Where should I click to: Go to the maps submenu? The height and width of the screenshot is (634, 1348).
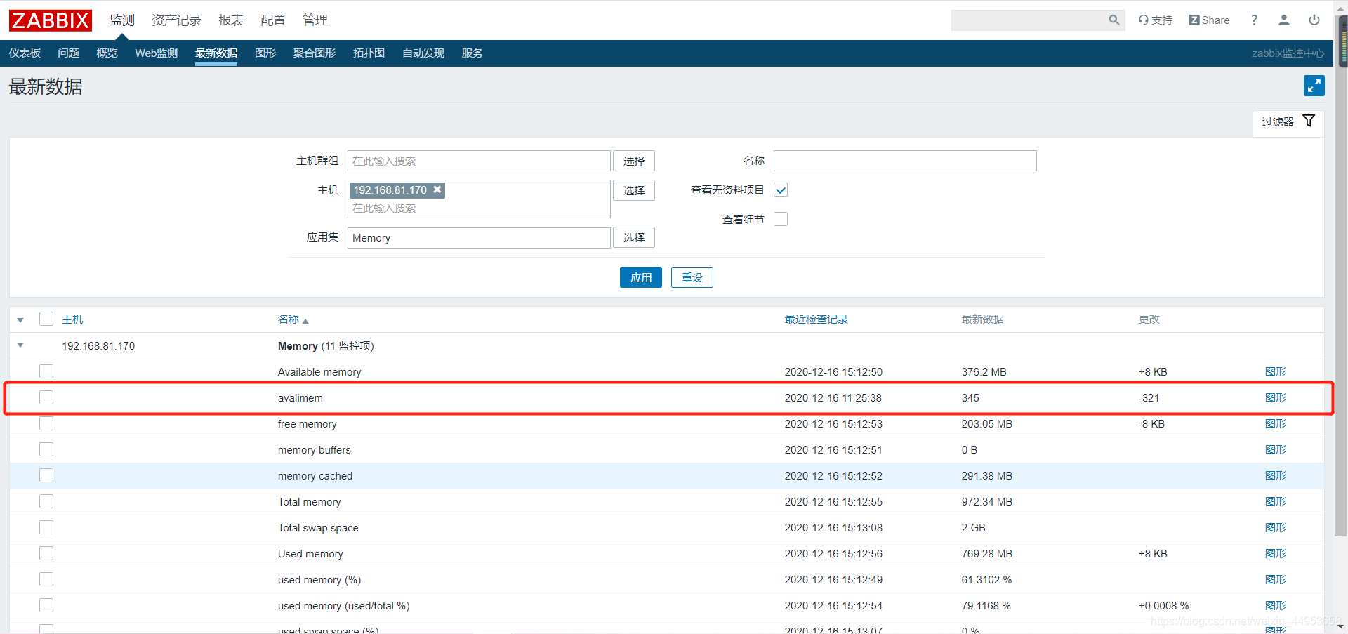pos(369,53)
